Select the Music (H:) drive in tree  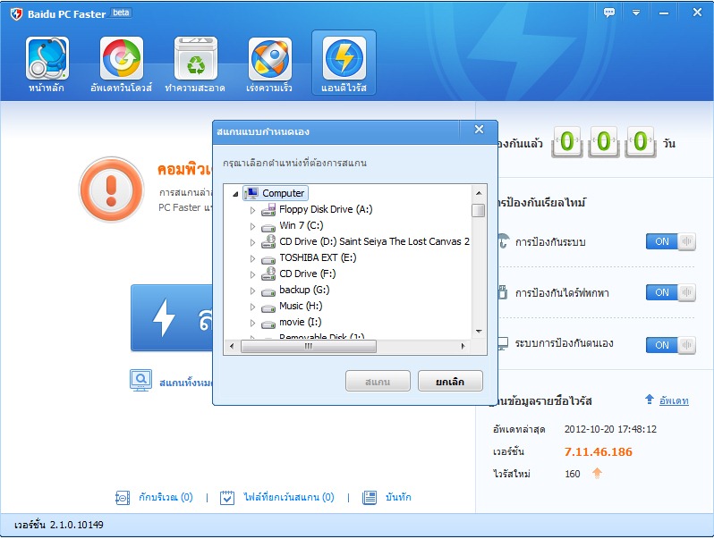pyautogui.click(x=302, y=306)
